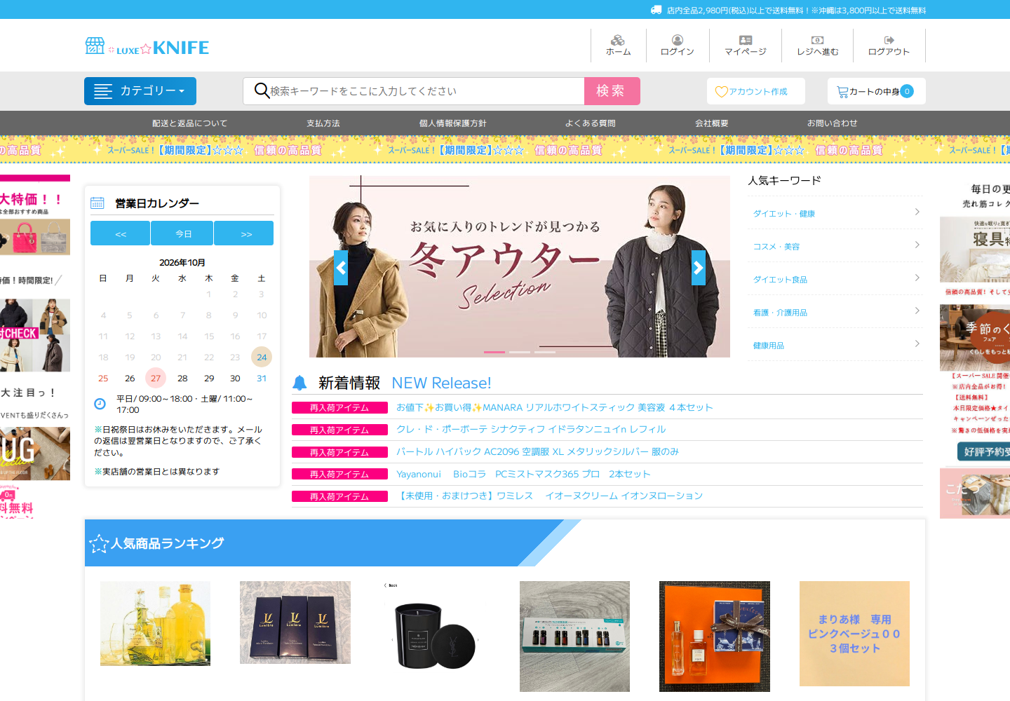Click the search magnifier icon
The image size is (1010, 701).
click(262, 90)
